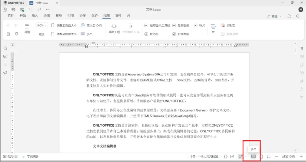Click the 录制宏 button
Screen dimensions: 306x162
[228, 25]
